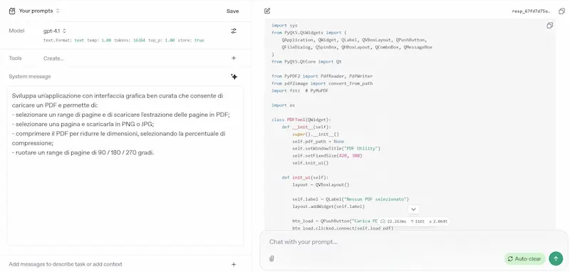
Task: Jump to bottom with down chevron button
Action: point(413,209)
